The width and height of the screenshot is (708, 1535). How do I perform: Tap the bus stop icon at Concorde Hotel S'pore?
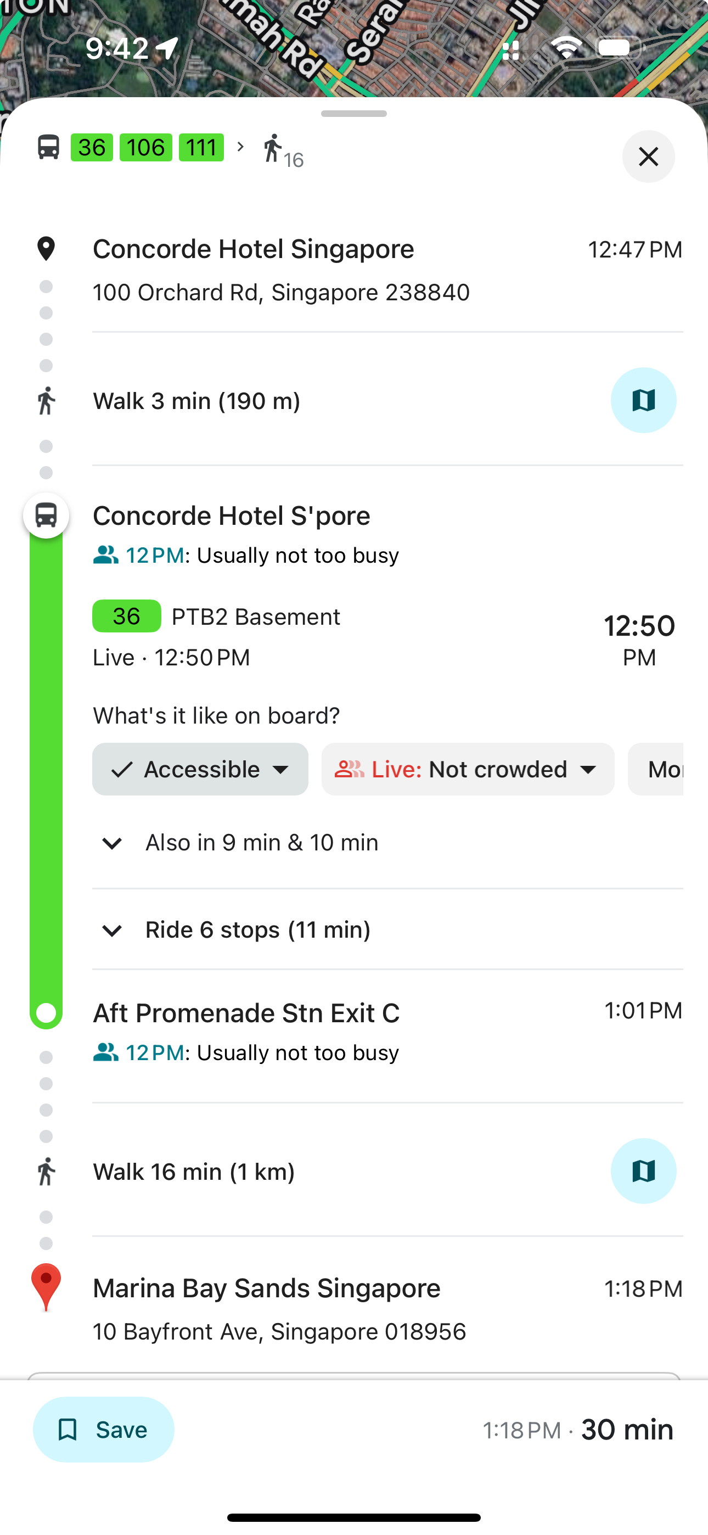pyautogui.click(x=46, y=516)
